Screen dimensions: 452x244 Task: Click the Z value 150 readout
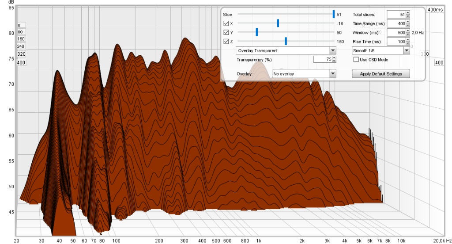pos(340,42)
